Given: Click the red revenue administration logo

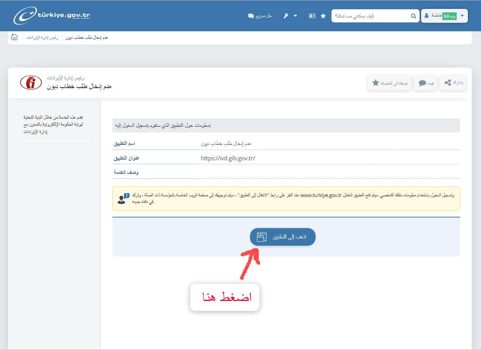Looking at the screenshot, I should 31,83.
